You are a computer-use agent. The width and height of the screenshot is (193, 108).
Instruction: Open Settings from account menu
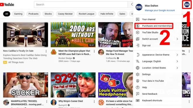click(x=157, y=74)
